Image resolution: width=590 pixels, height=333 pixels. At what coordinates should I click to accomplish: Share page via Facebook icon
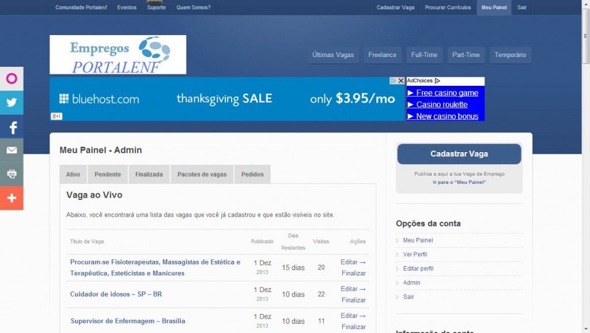[12, 126]
